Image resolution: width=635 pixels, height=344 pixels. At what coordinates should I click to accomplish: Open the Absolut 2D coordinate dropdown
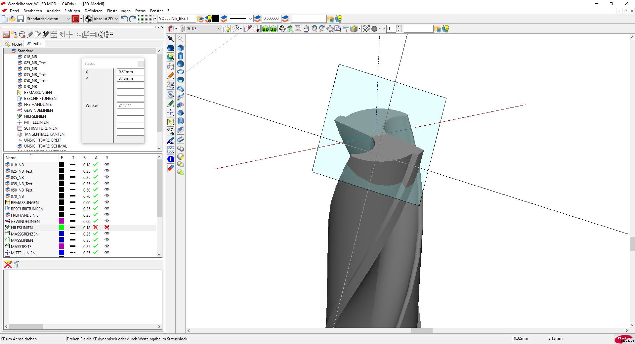116,19
